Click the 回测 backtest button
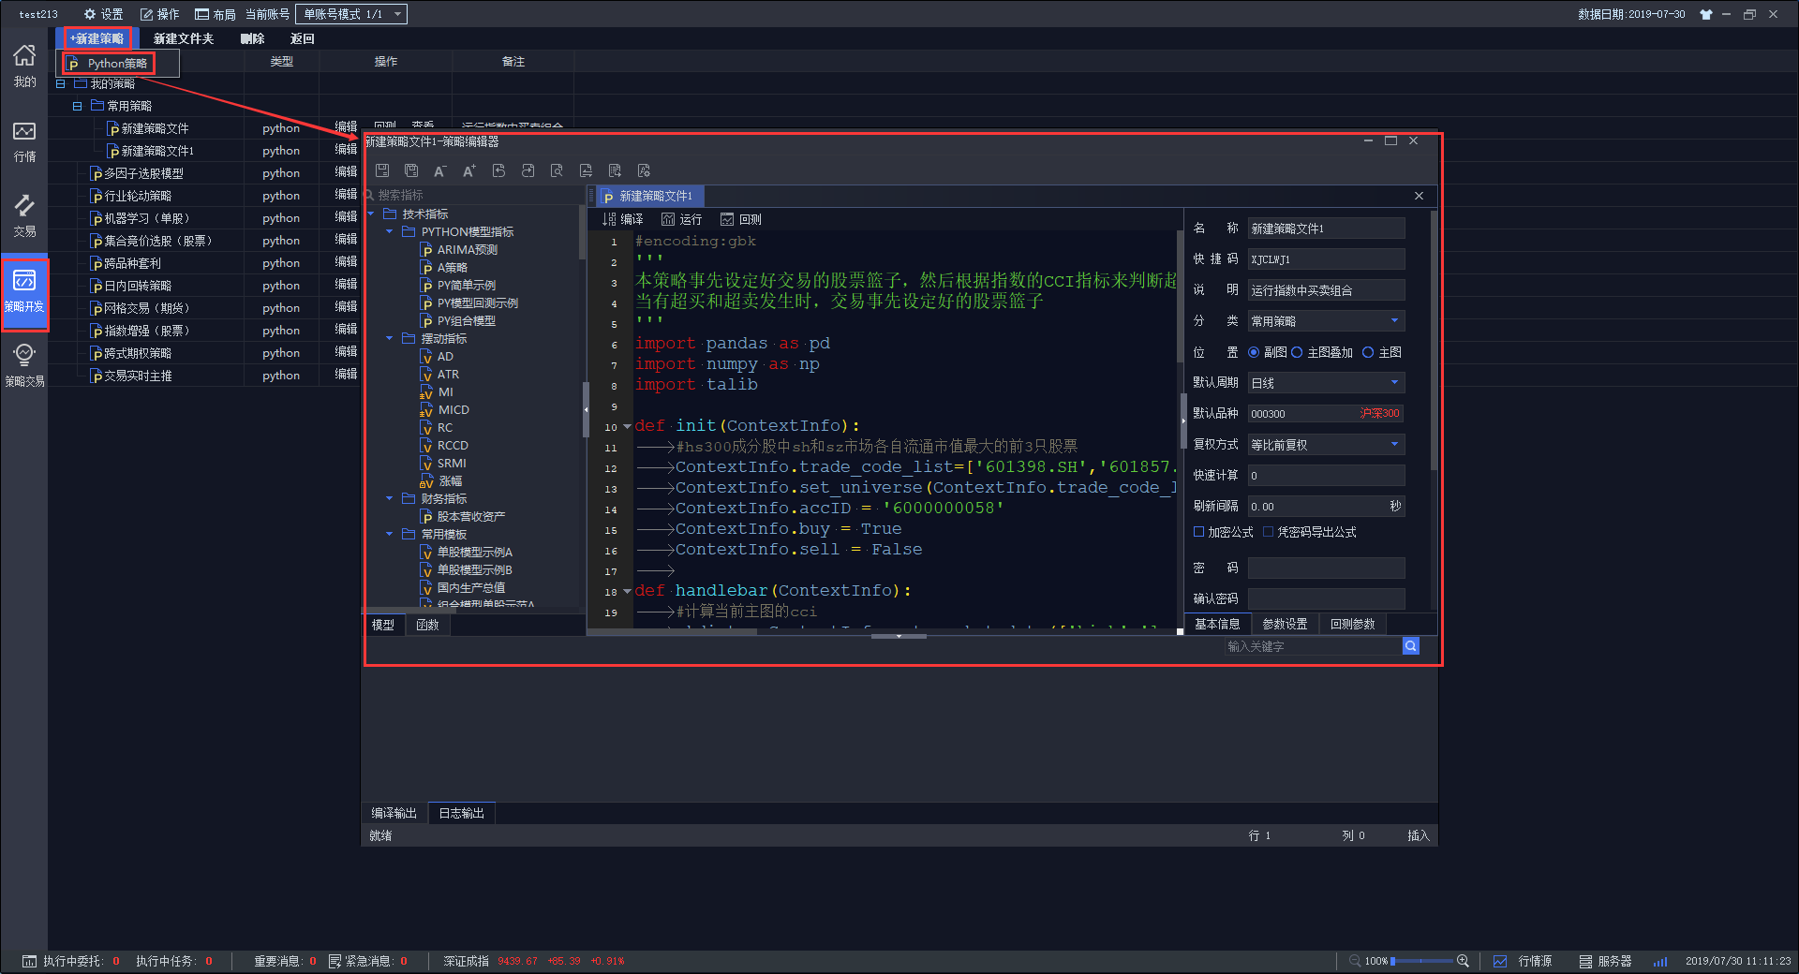This screenshot has height=974, width=1799. tap(741, 219)
